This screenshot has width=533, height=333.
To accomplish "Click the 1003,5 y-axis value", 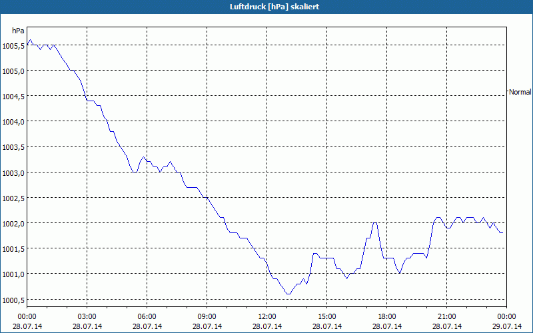I will pyautogui.click(x=13, y=147).
